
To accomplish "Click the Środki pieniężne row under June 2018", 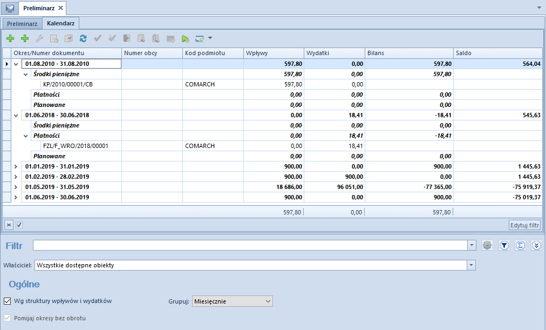I will pyautogui.click(x=56, y=125).
